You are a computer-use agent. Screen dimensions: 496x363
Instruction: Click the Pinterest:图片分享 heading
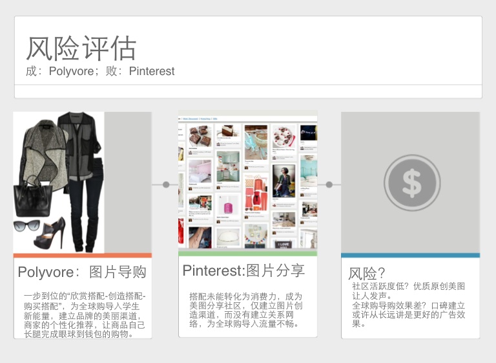coord(243,270)
